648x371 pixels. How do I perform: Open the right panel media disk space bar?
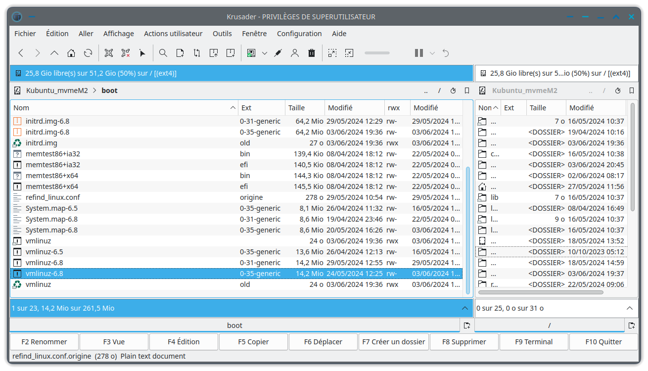coord(556,73)
